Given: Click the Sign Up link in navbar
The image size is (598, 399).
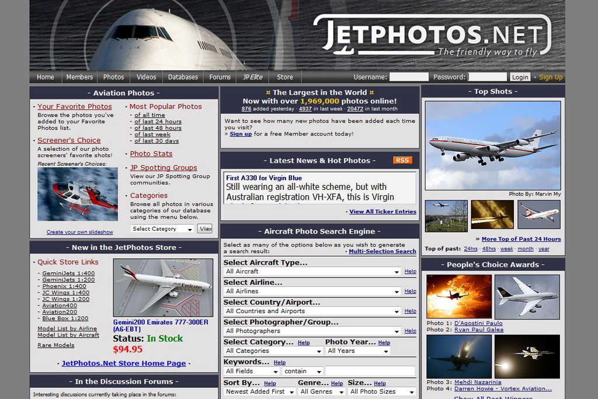Looking at the screenshot, I should [x=551, y=77].
